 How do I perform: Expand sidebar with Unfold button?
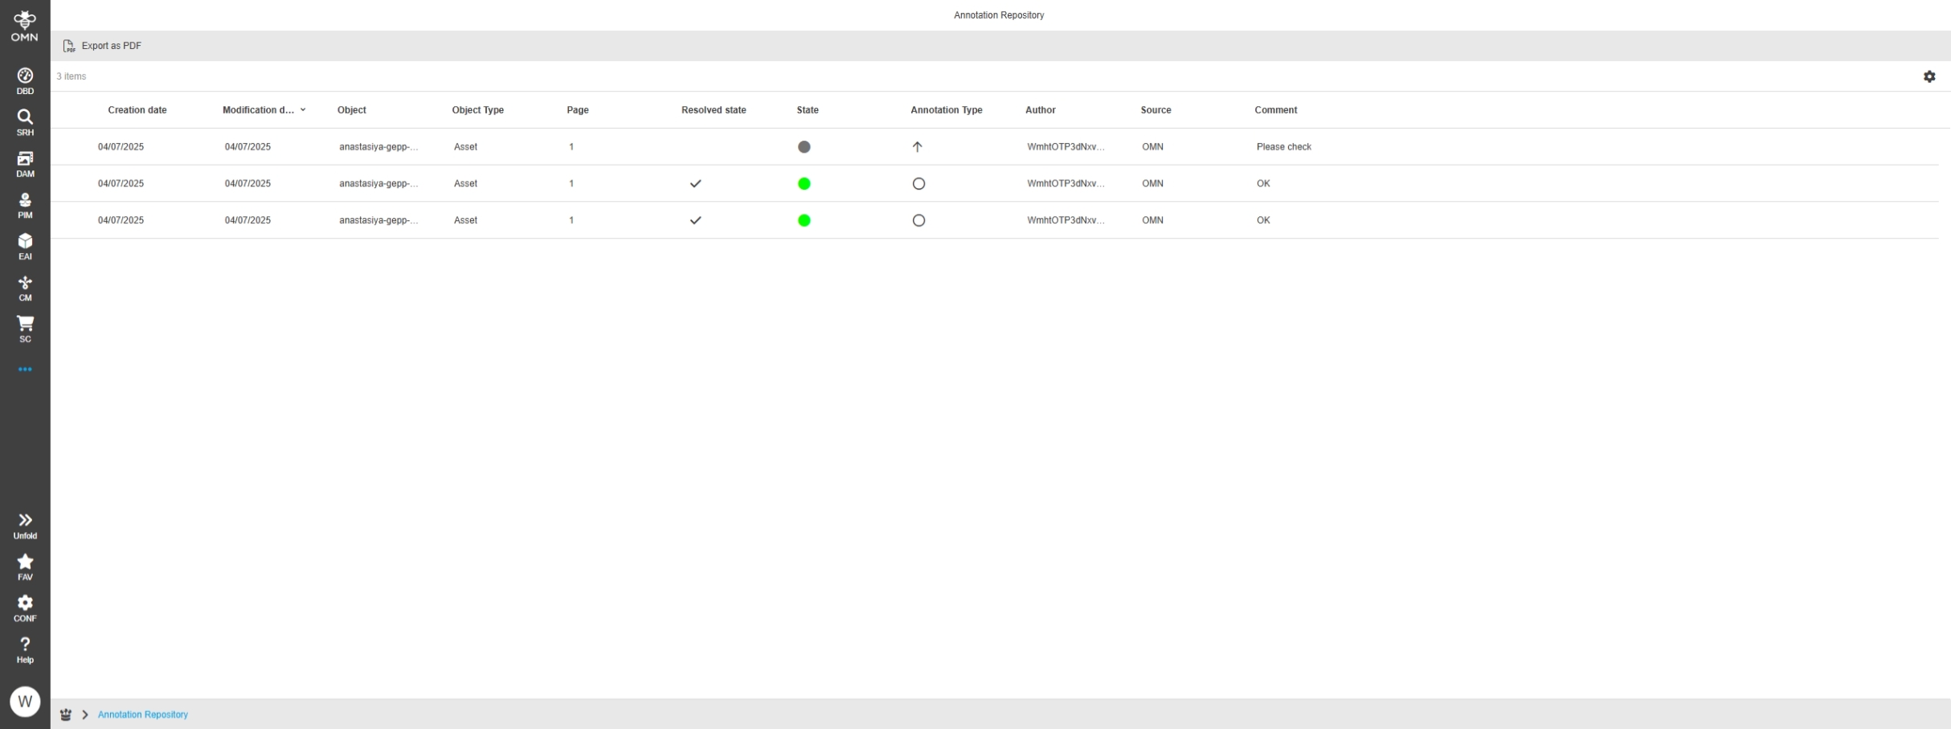25,525
